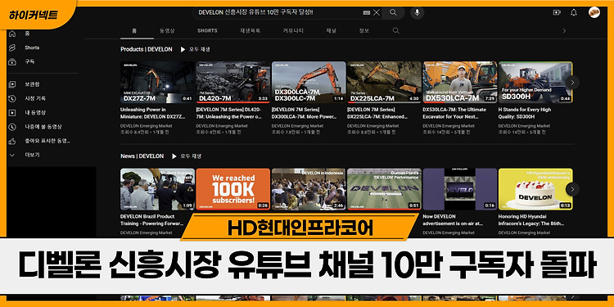
Task: Search within channel using tab magnifier
Action: [396, 30]
